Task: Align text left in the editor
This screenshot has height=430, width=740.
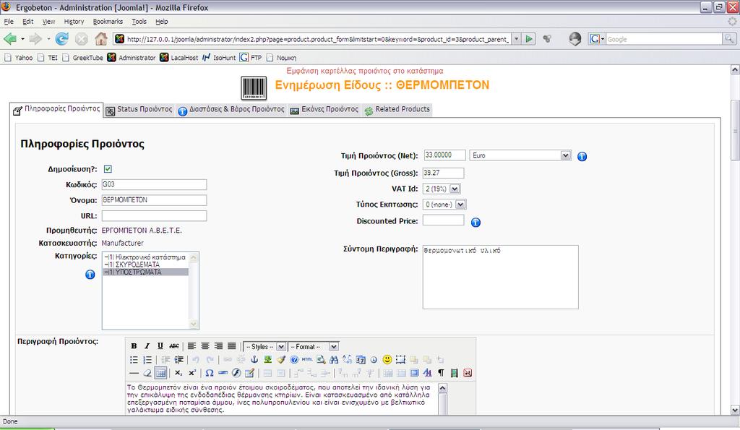Action: point(192,346)
